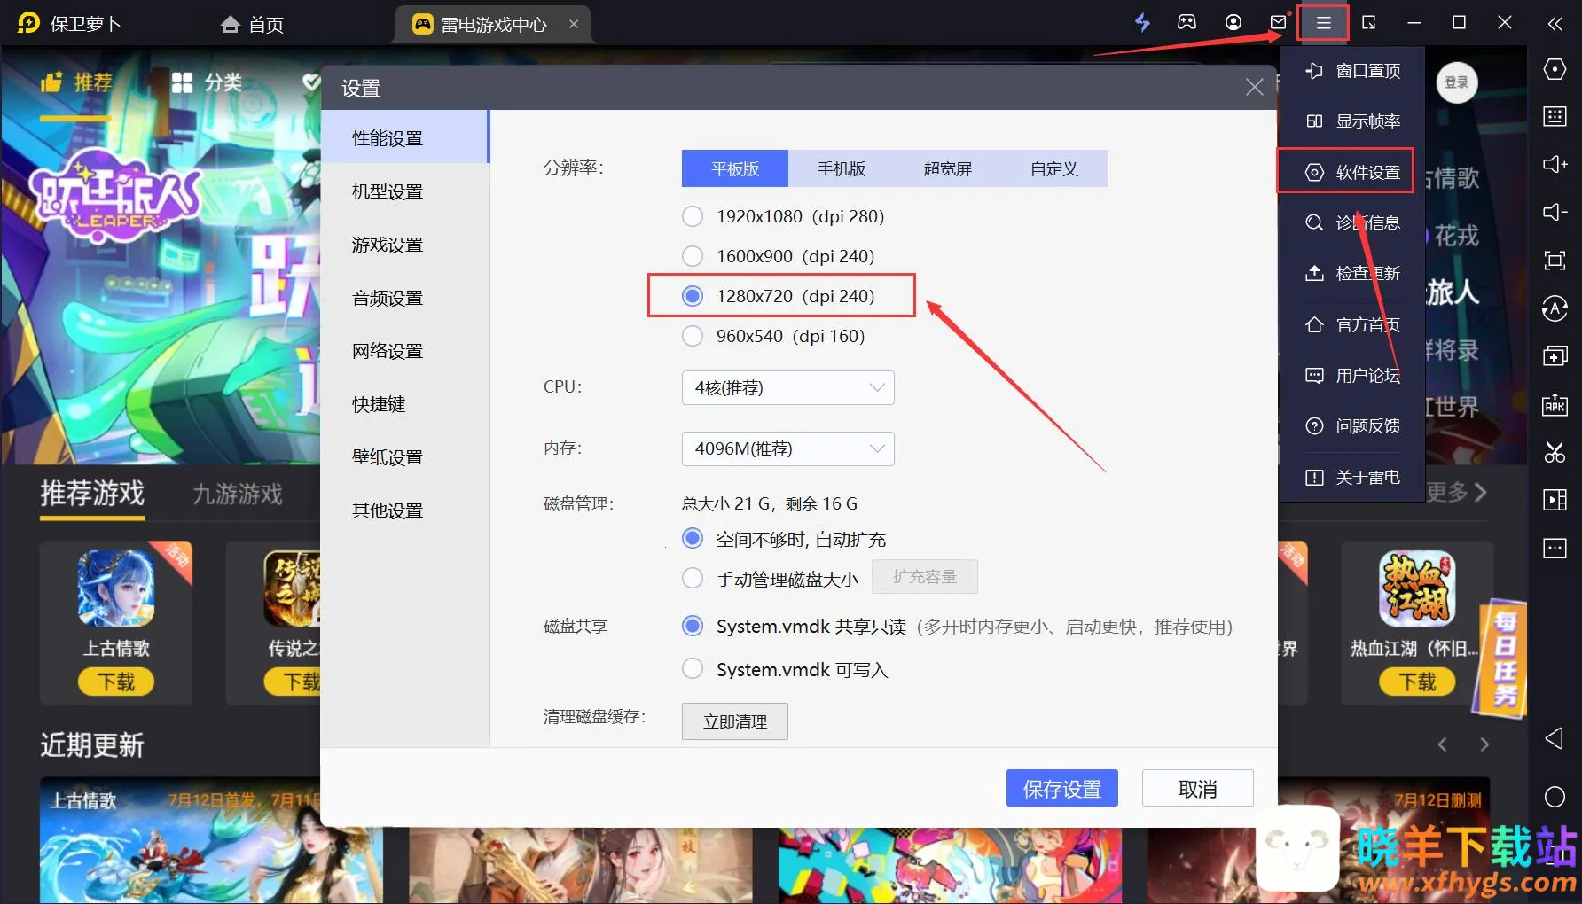The width and height of the screenshot is (1582, 904).
Task: Click the scissors screenshot icon in sidebar
Action: coord(1555,452)
